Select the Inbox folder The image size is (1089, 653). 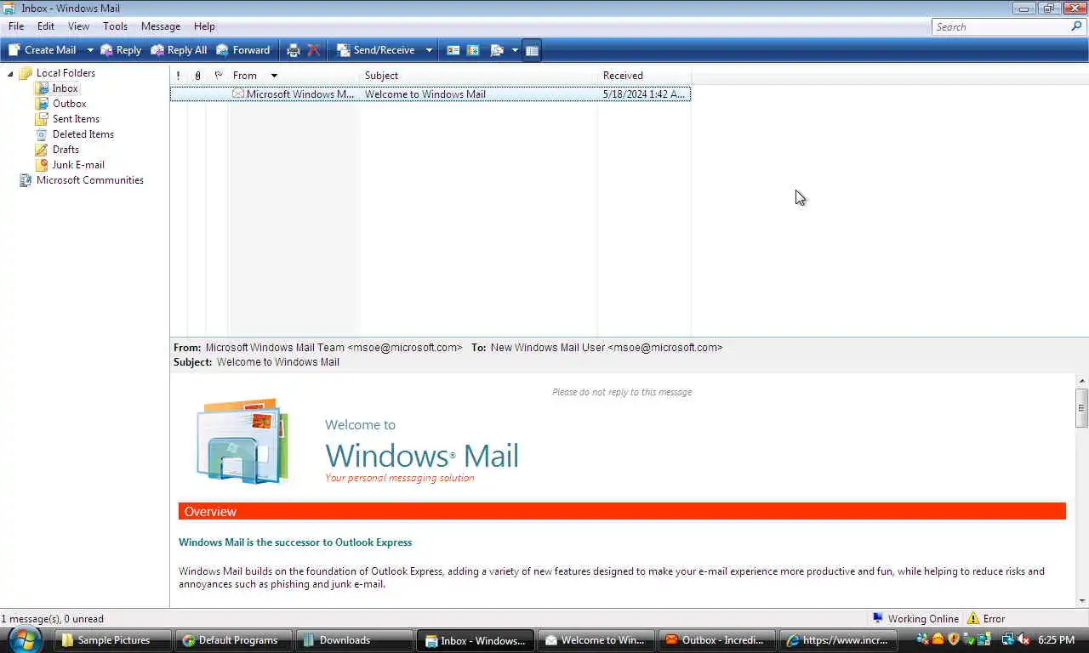click(x=65, y=88)
